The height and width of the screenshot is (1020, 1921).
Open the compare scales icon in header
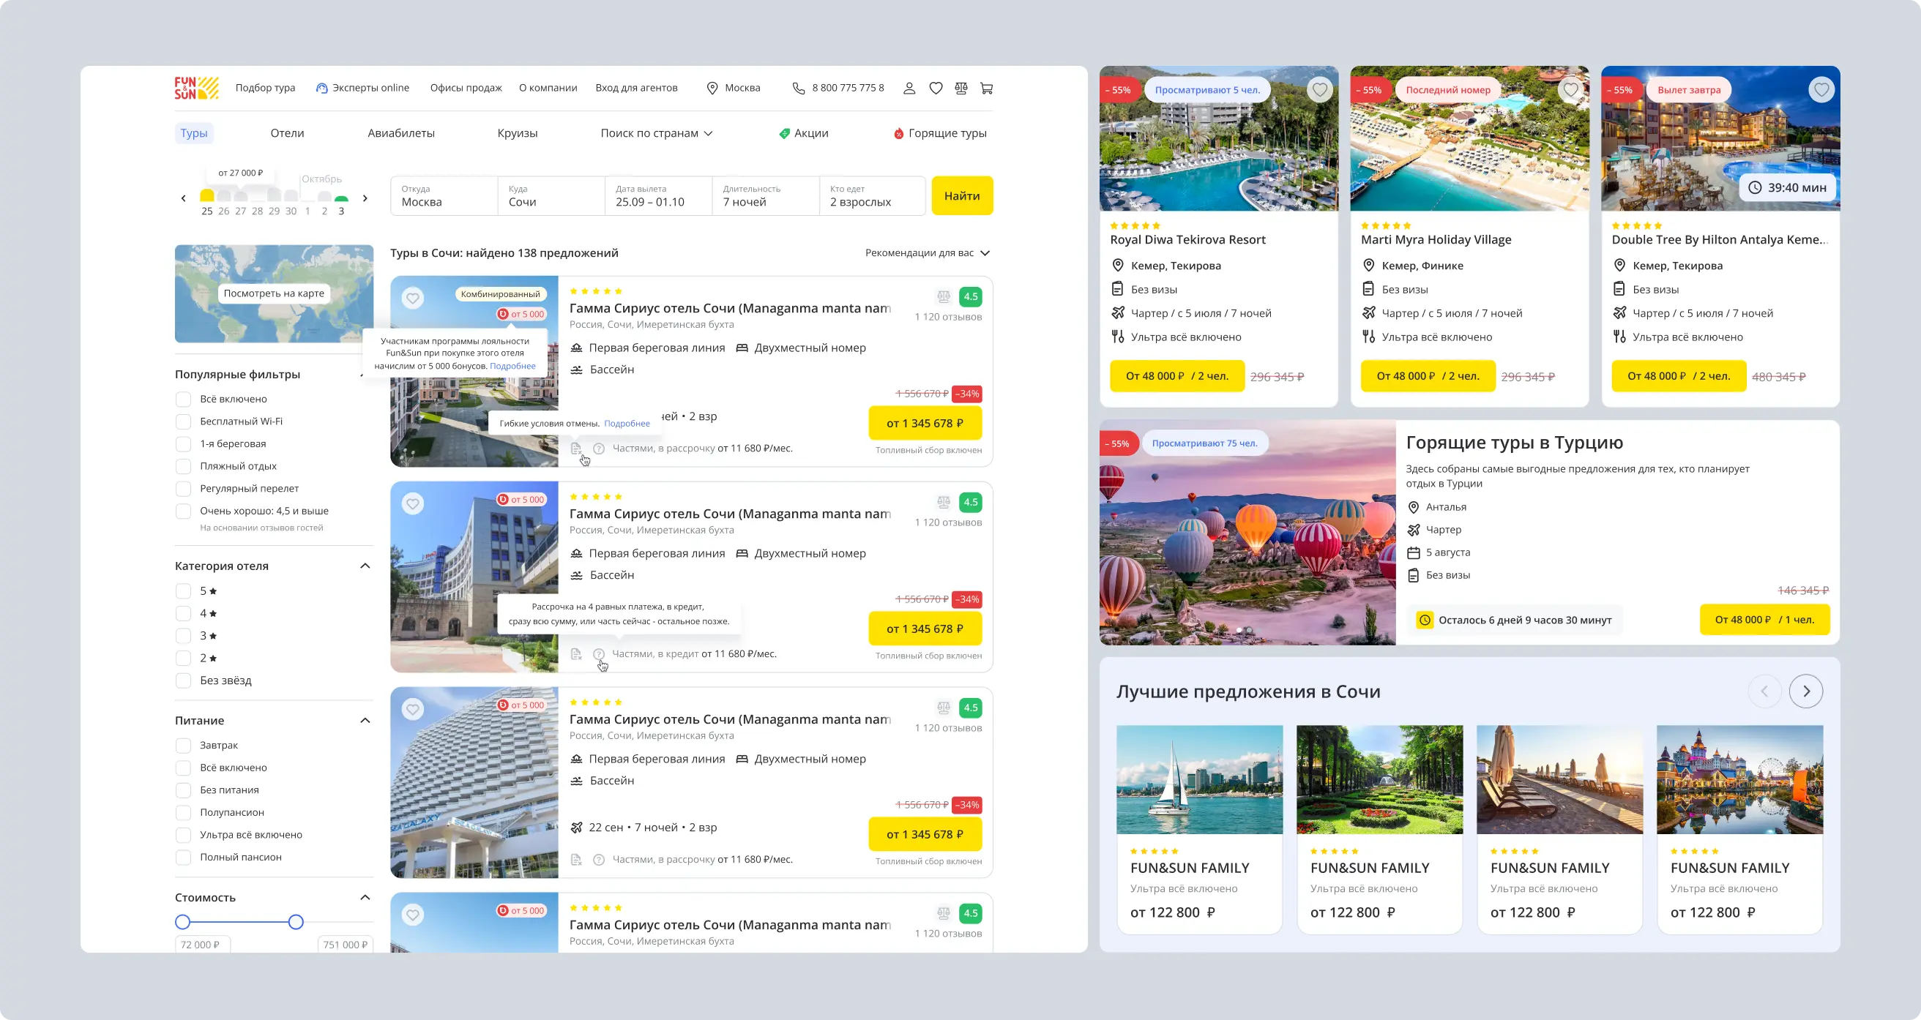[x=961, y=88]
